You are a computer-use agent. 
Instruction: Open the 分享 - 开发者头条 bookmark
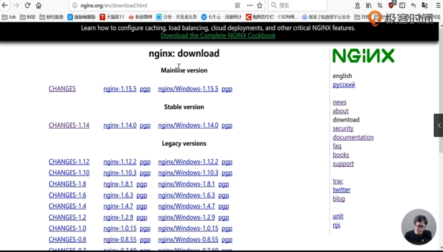click(177, 17)
